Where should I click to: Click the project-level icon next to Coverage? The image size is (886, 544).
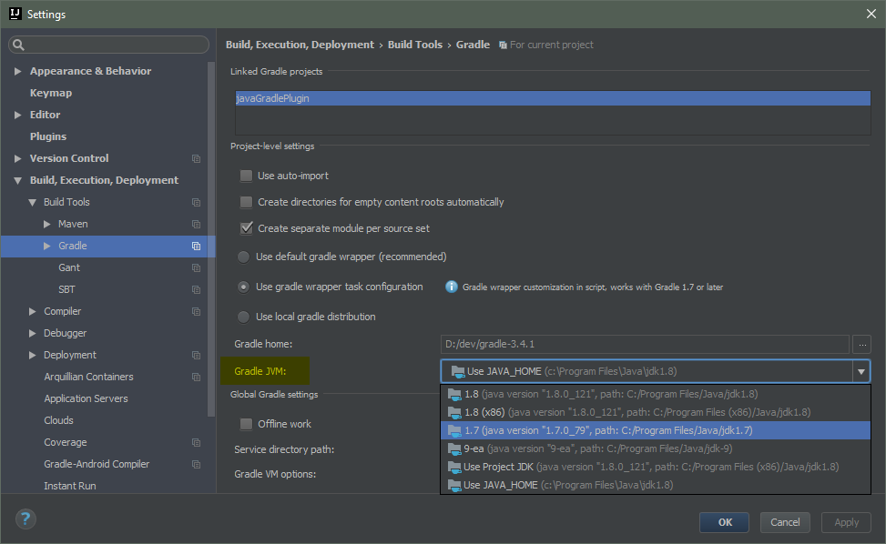click(x=196, y=442)
